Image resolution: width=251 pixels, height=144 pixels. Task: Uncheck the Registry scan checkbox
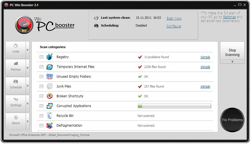pyautogui.click(x=42, y=57)
